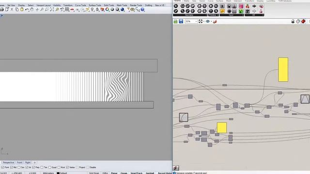
Task: Select the tall yellow panel on canvas
Action: (x=283, y=70)
